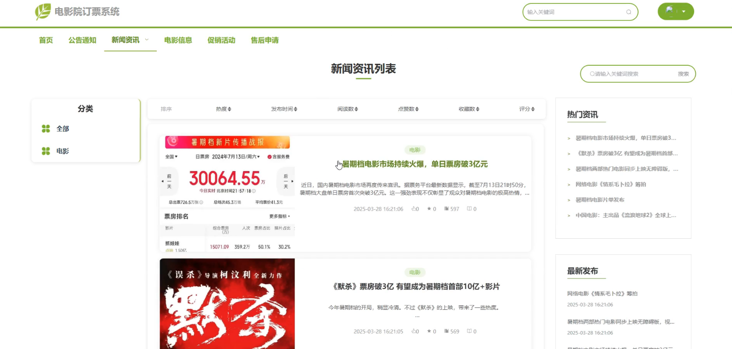The height and width of the screenshot is (349, 732).
Task: Click thumbs-up icon on the 569-views article
Action: point(414,331)
